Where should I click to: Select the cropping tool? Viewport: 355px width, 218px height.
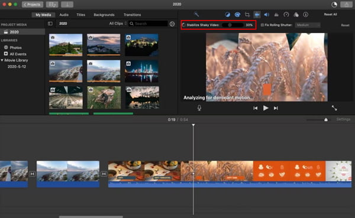[247, 15]
